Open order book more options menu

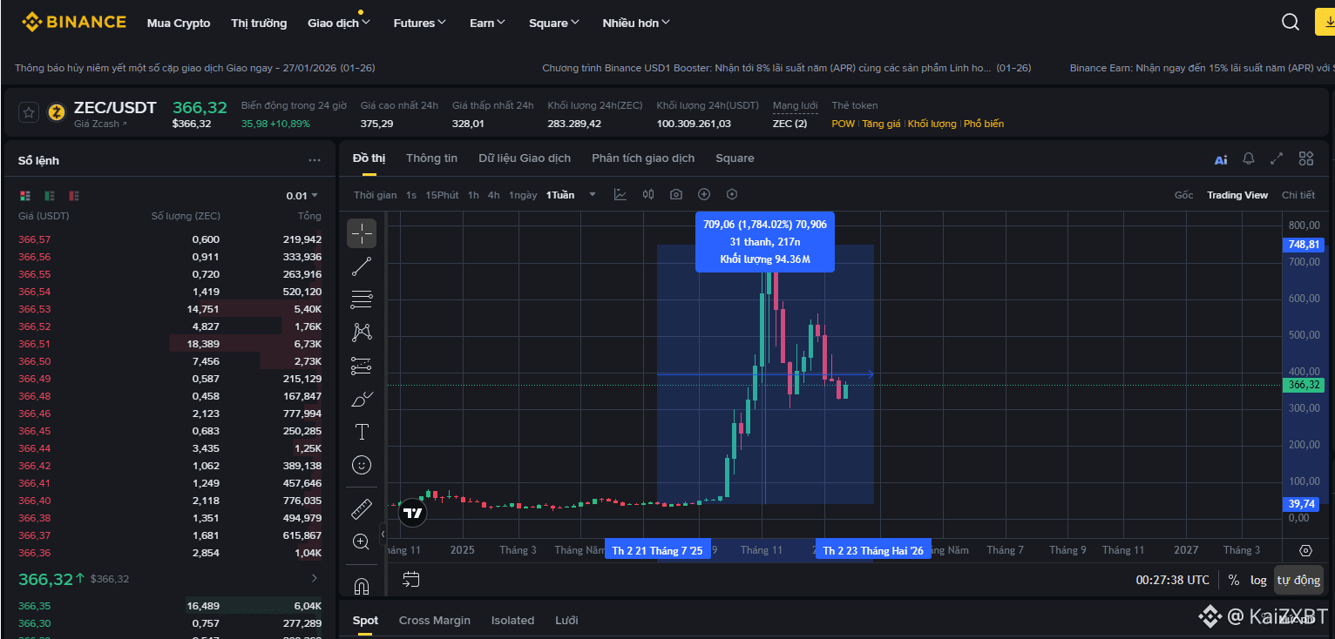315,161
